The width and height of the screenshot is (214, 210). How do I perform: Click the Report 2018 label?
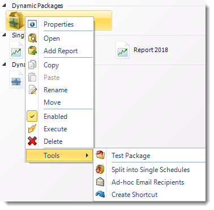point(151,50)
